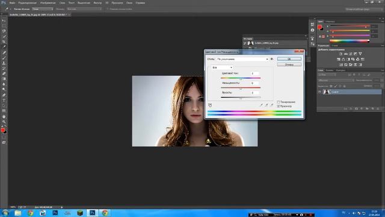Open the layer filter kind dropdown
The width and height of the screenshot is (385, 217).
coord(327,75)
